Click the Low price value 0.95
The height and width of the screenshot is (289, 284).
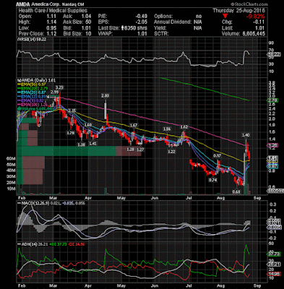(x=51, y=27)
